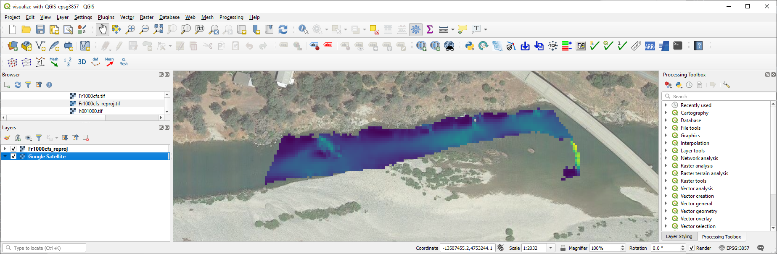Image resolution: width=777 pixels, height=254 pixels.
Task: Open Processing Toolbox history clock icon
Action: [689, 85]
